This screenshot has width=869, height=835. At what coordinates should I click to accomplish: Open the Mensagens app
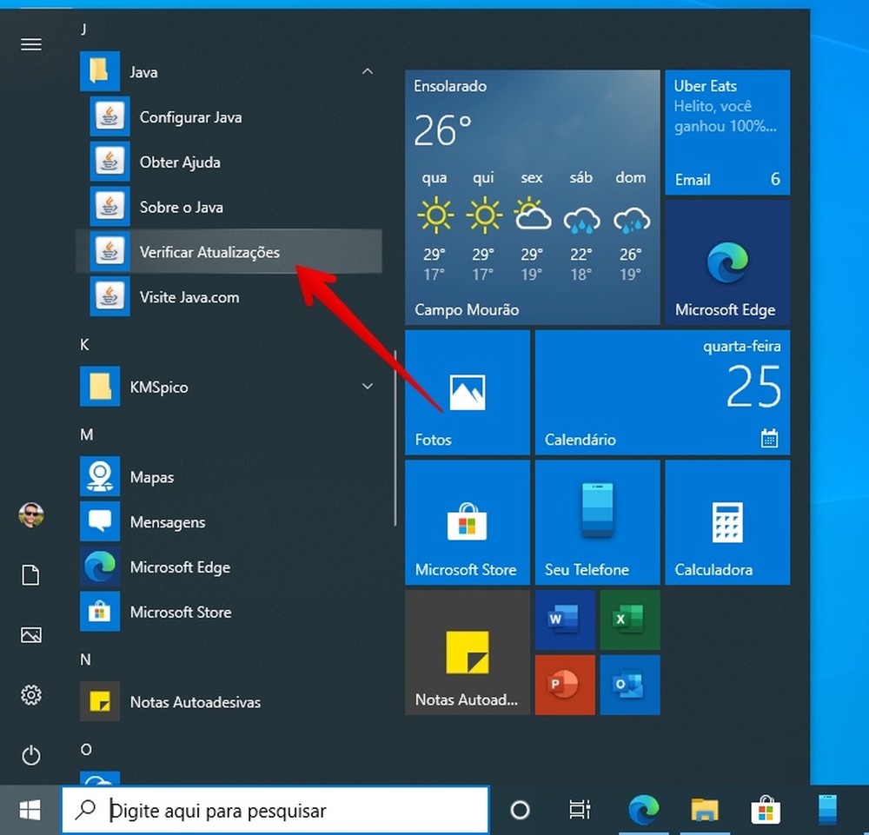pyautogui.click(x=167, y=522)
